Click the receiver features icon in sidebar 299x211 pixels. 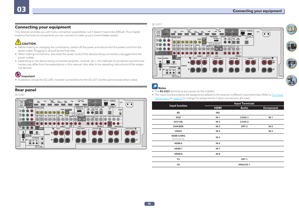pyautogui.click(x=291, y=46)
